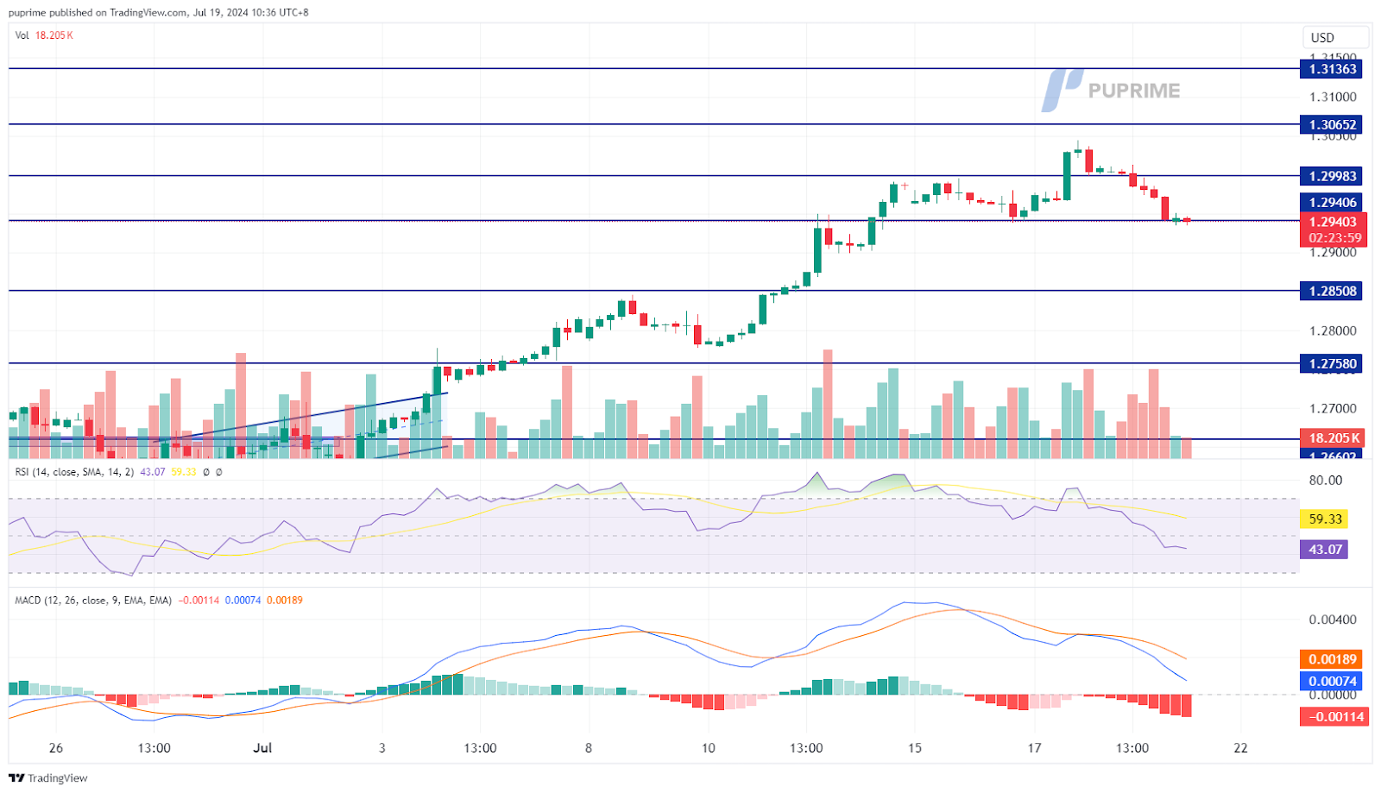The height and width of the screenshot is (793, 1381).
Task: Select the blue 0.00074 MACD axis label
Action: pos(1333,681)
